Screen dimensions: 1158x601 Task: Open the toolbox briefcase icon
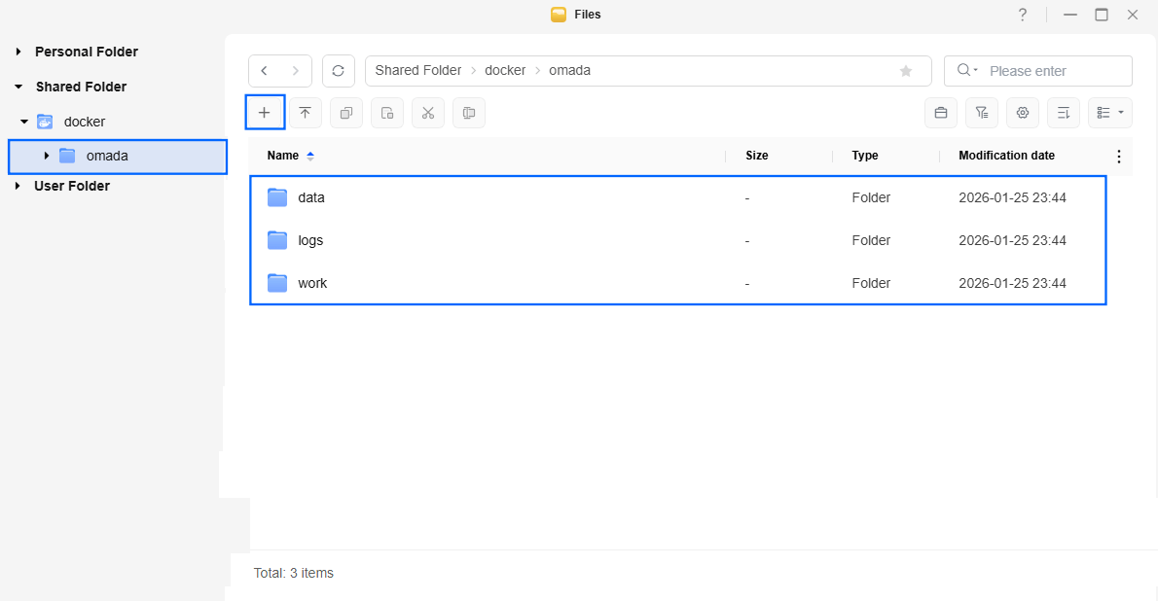coord(940,113)
